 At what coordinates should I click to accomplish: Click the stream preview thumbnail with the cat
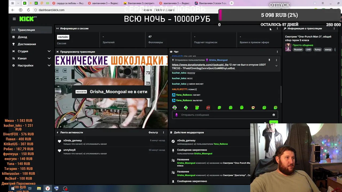tap(111, 92)
